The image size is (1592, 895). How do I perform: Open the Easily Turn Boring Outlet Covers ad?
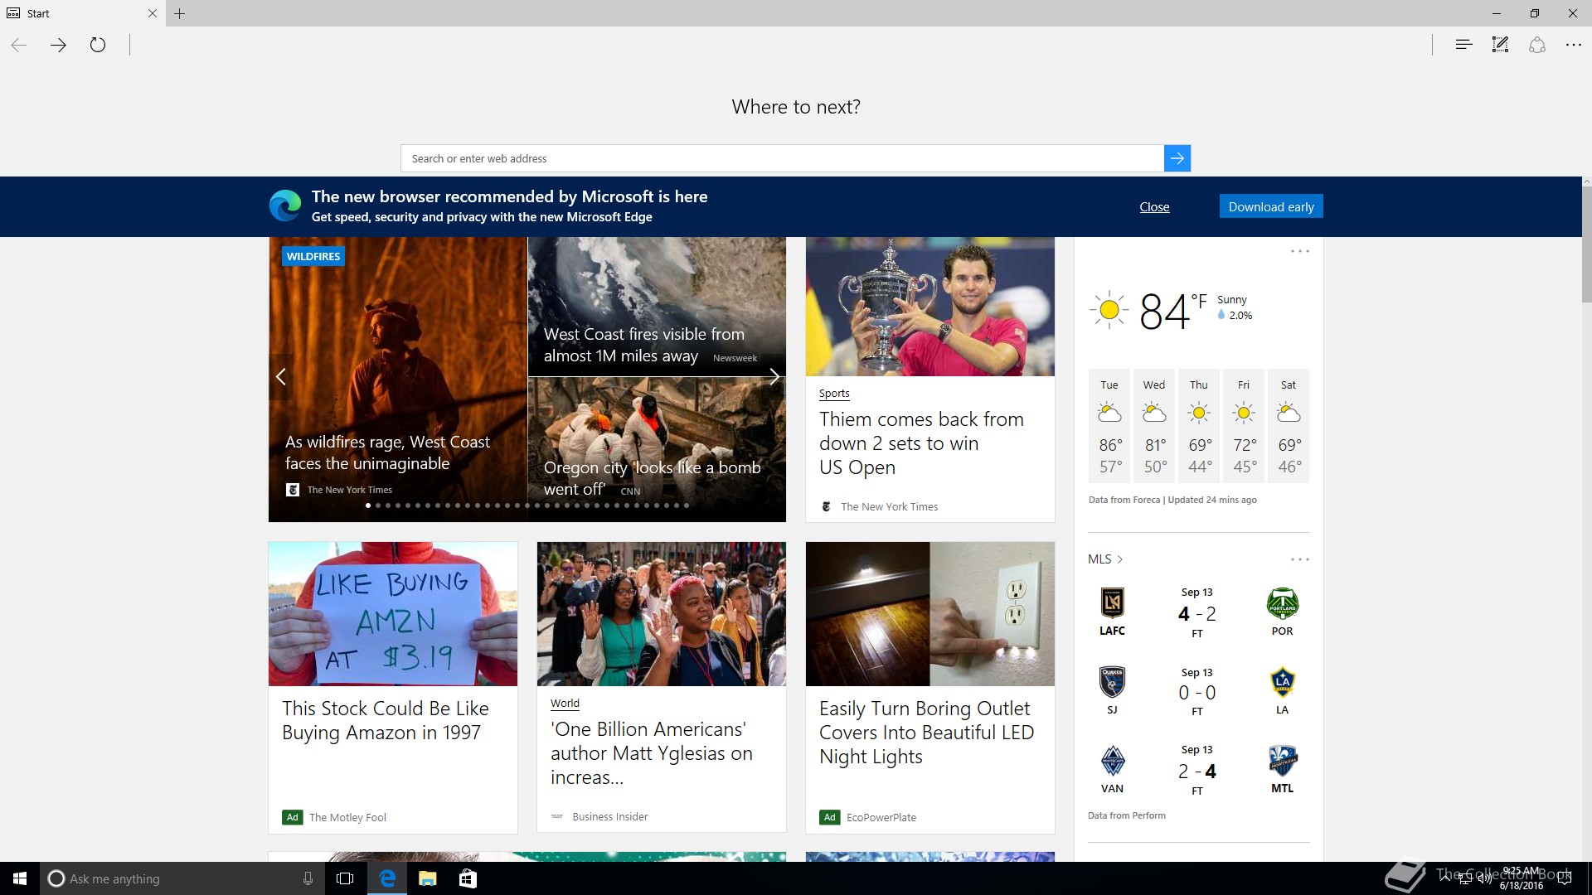[926, 733]
